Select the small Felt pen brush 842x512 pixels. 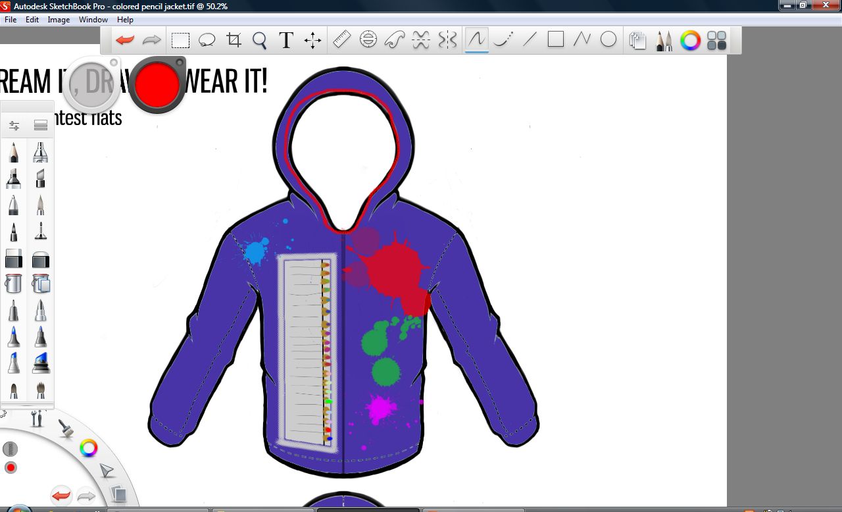pos(14,232)
